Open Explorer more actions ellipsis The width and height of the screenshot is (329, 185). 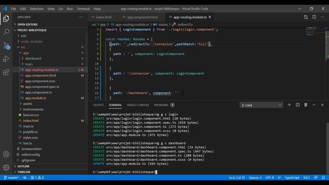(81, 17)
